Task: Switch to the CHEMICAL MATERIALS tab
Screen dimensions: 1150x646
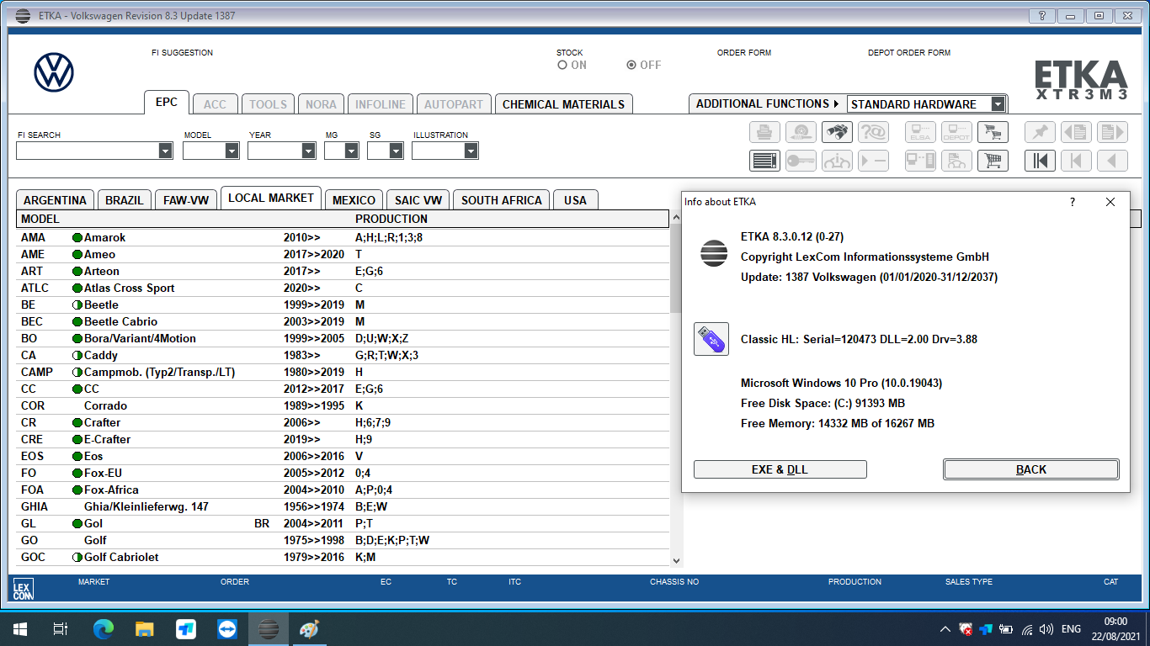Action: tap(563, 104)
